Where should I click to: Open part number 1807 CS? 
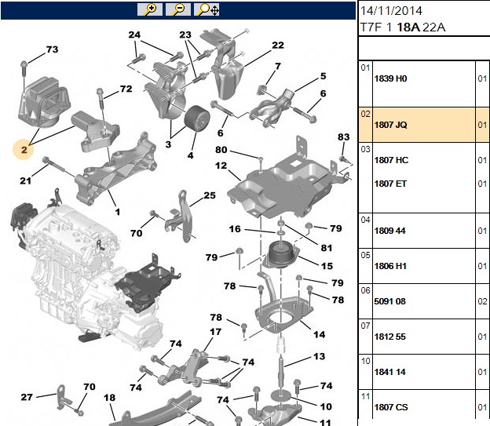(391, 407)
